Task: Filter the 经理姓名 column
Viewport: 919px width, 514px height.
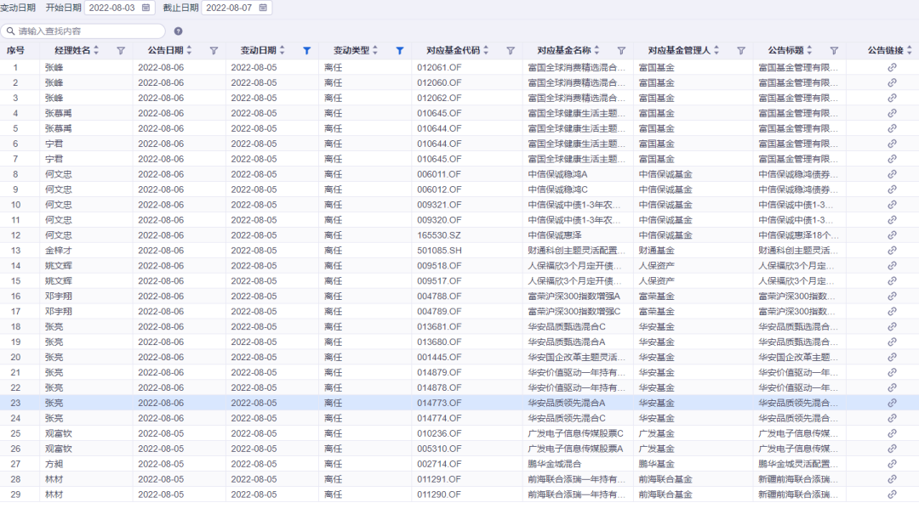Action: pos(121,51)
